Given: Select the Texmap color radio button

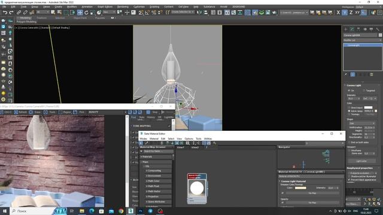Looking at the screenshot, I should [349, 114].
